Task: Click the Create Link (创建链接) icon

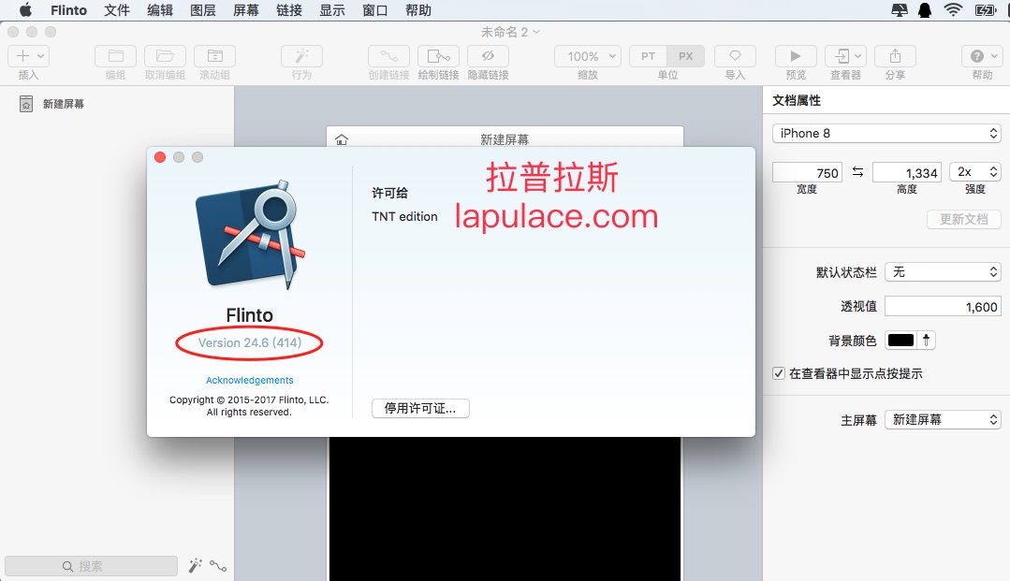Action: coord(388,56)
